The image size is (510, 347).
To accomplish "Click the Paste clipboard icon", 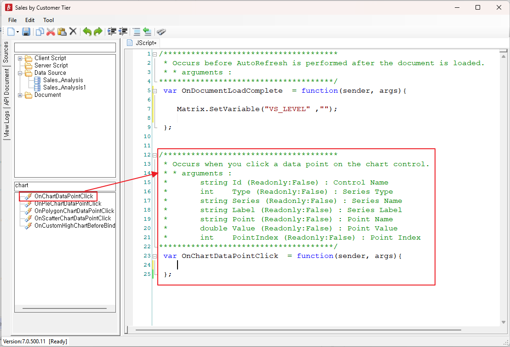I will pos(62,32).
